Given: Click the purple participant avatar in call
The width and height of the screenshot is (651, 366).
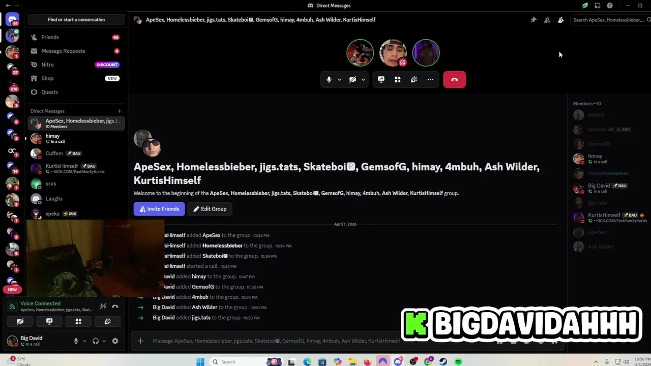Looking at the screenshot, I should click(x=426, y=53).
